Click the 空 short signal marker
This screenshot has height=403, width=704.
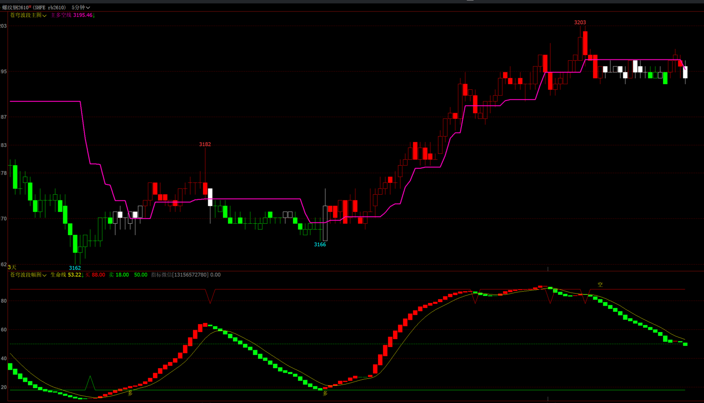600,285
